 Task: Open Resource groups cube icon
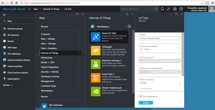tap(5, 29)
